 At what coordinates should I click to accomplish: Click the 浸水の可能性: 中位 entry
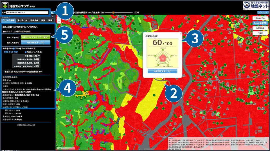[10, 98]
